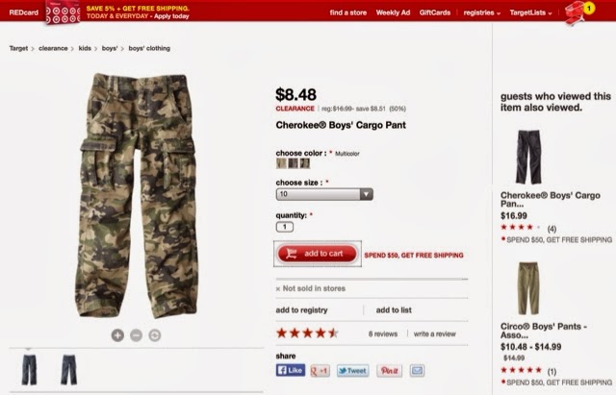View the second pants thumbnail image
The image size is (616, 395).
pos(68,369)
